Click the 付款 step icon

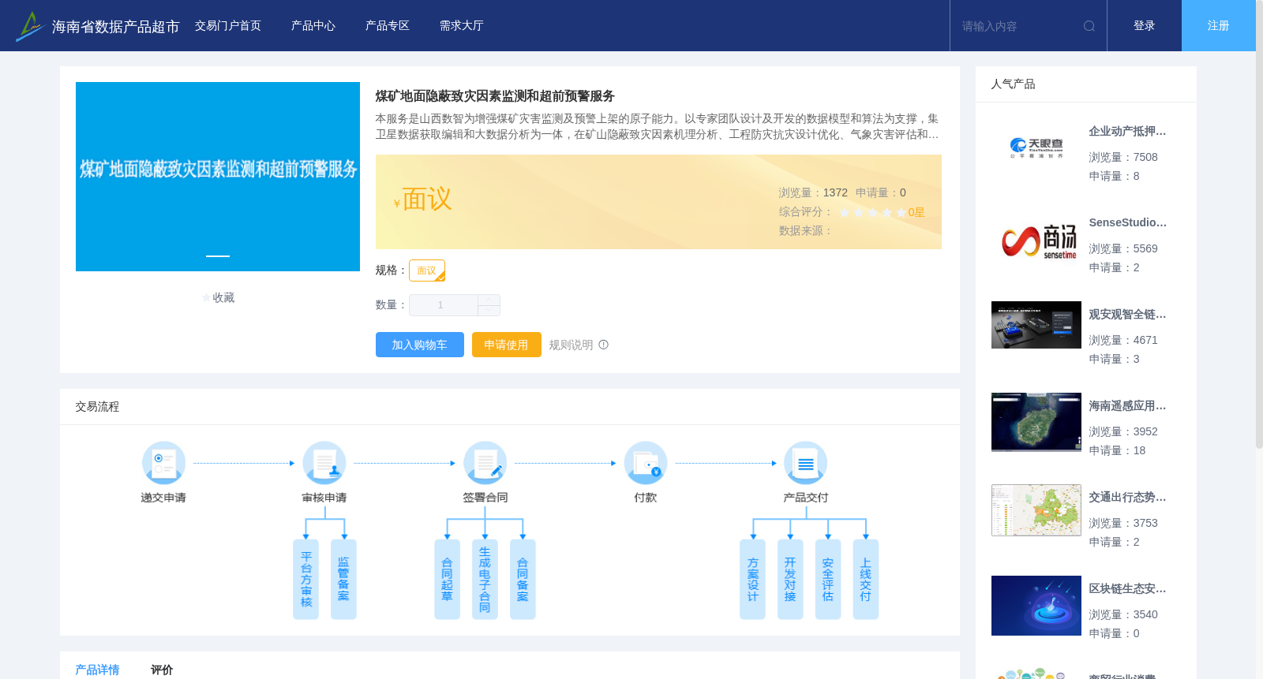coord(646,463)
